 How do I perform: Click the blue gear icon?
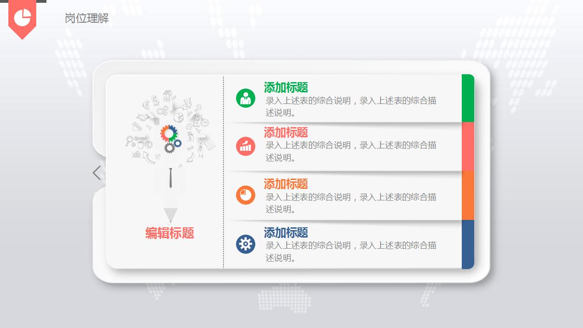245,244
